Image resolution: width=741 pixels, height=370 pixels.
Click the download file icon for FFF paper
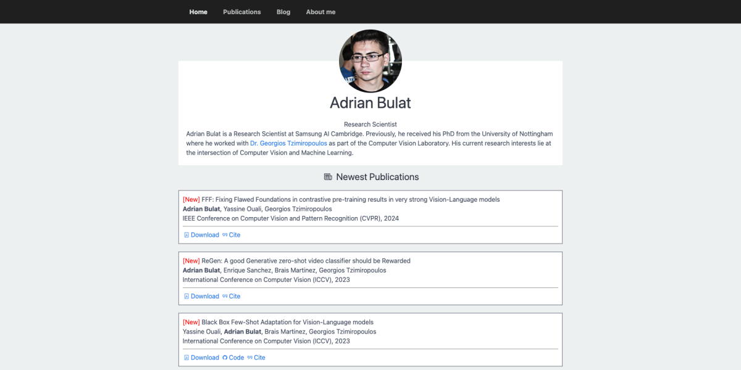(x=186, y=235)
